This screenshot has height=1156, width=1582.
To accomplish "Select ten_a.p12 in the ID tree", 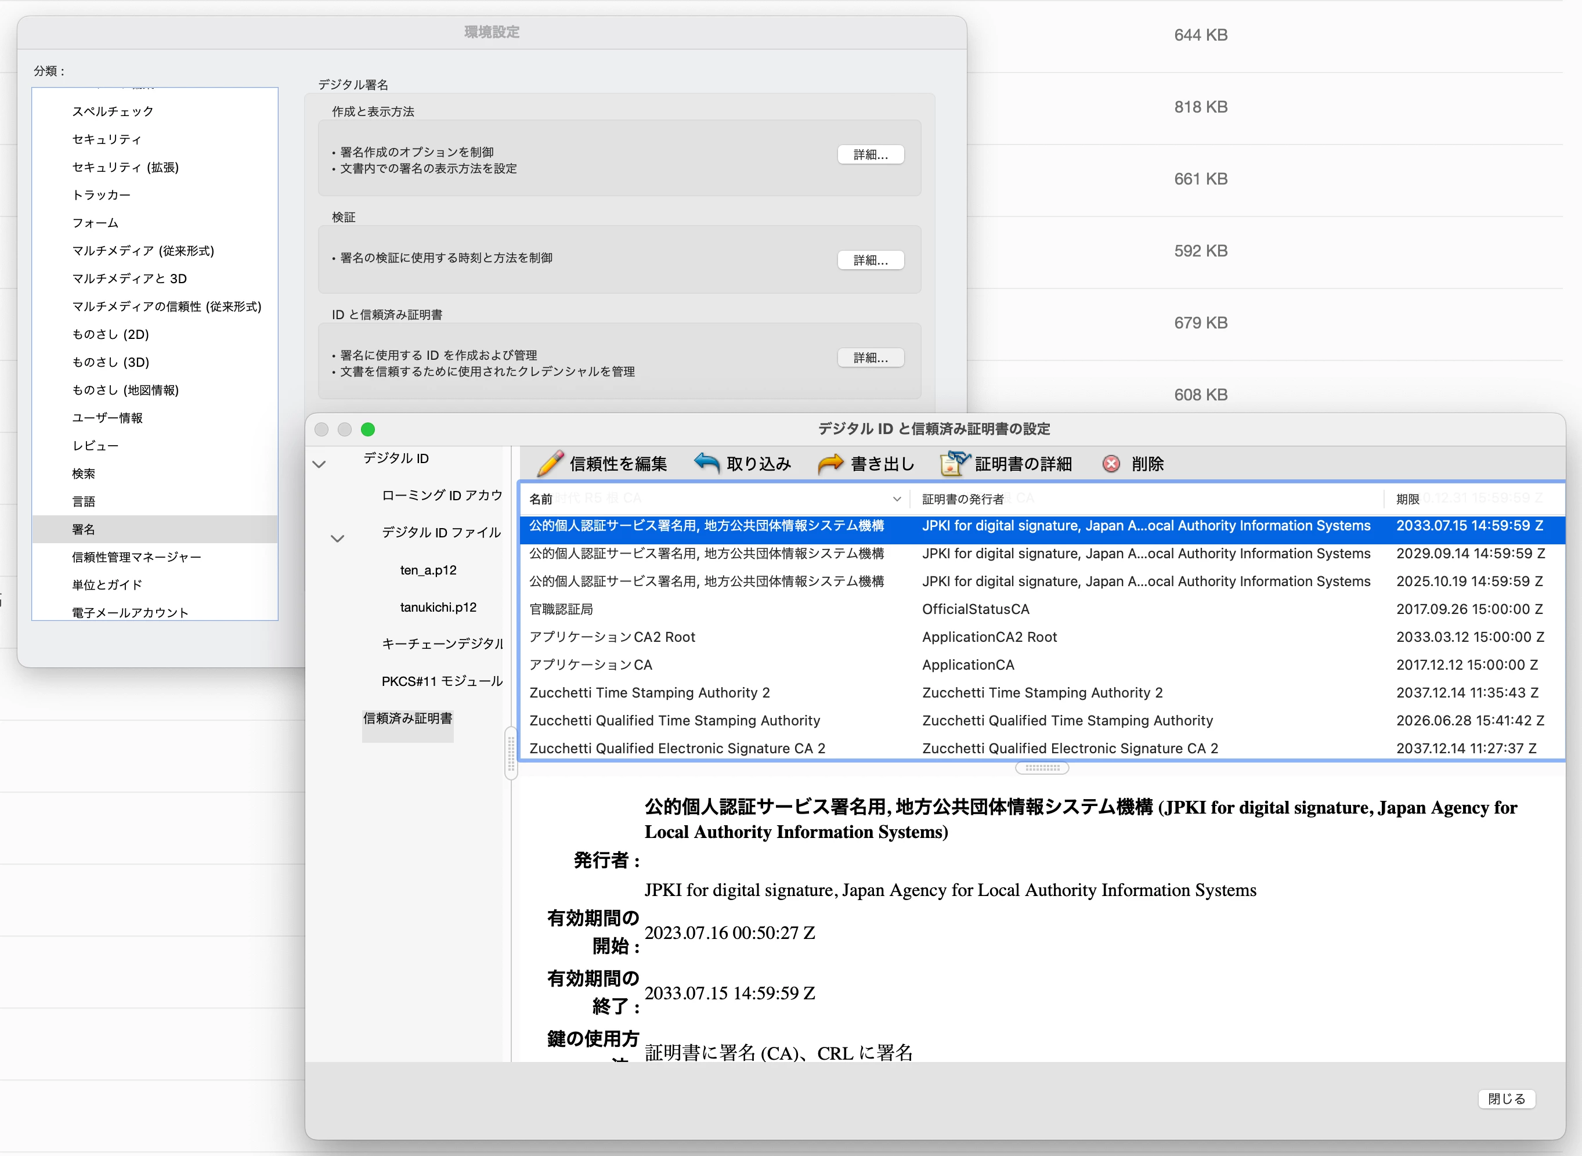I will pos(428,570).
